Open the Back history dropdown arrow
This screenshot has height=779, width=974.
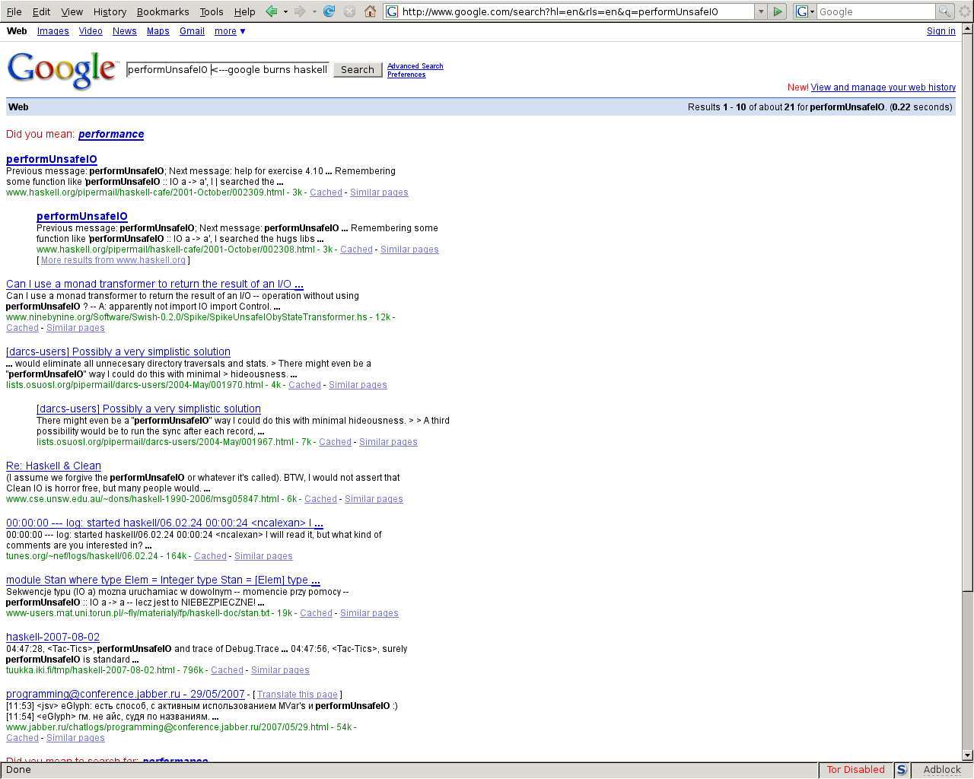(285, 11)
